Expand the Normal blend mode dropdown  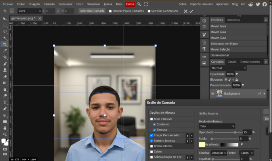228,68
